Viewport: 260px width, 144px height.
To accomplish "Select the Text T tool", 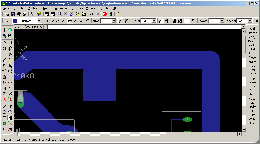I will click(10, 107).
